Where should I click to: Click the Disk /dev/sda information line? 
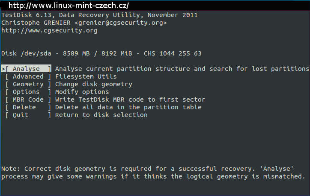pyautogui.click(x=101, y=53)
